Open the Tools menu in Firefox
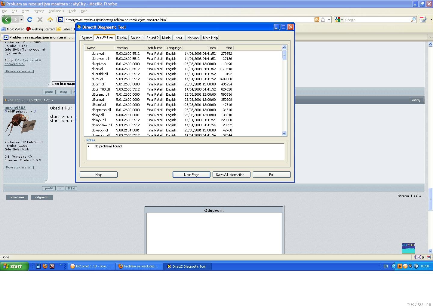Screen dimensions: 433x308 (72, 11)
